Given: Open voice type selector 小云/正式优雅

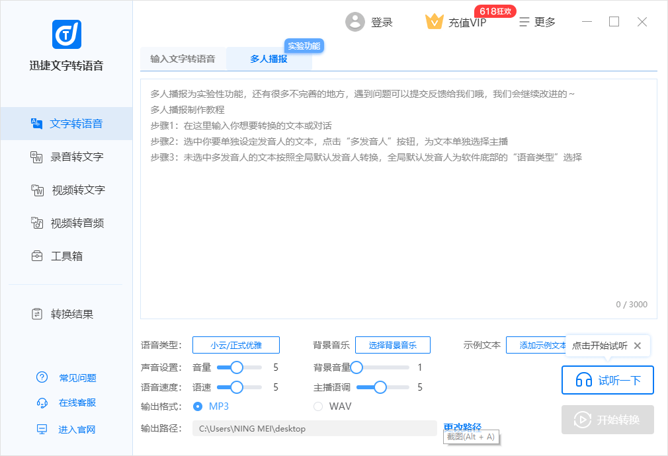Looking at the screenshot, I should [x=236, y=345].
